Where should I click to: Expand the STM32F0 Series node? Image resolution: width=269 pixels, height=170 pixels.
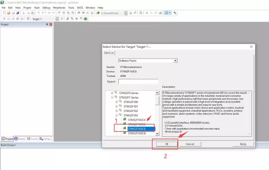[112, 93]
